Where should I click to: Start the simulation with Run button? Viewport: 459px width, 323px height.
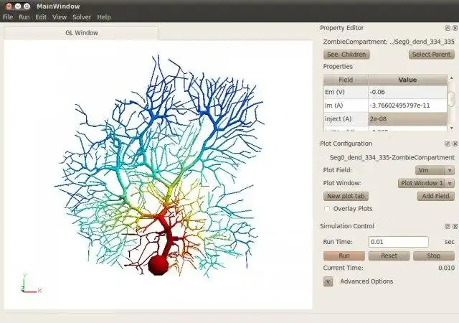coord(344,256)
